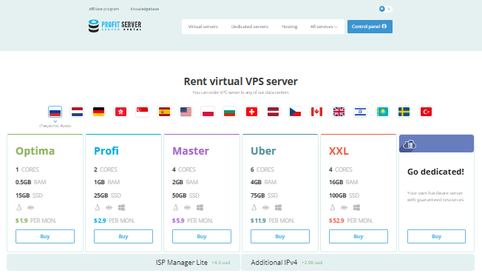Pick the Israel flag data center

point(361,112)
